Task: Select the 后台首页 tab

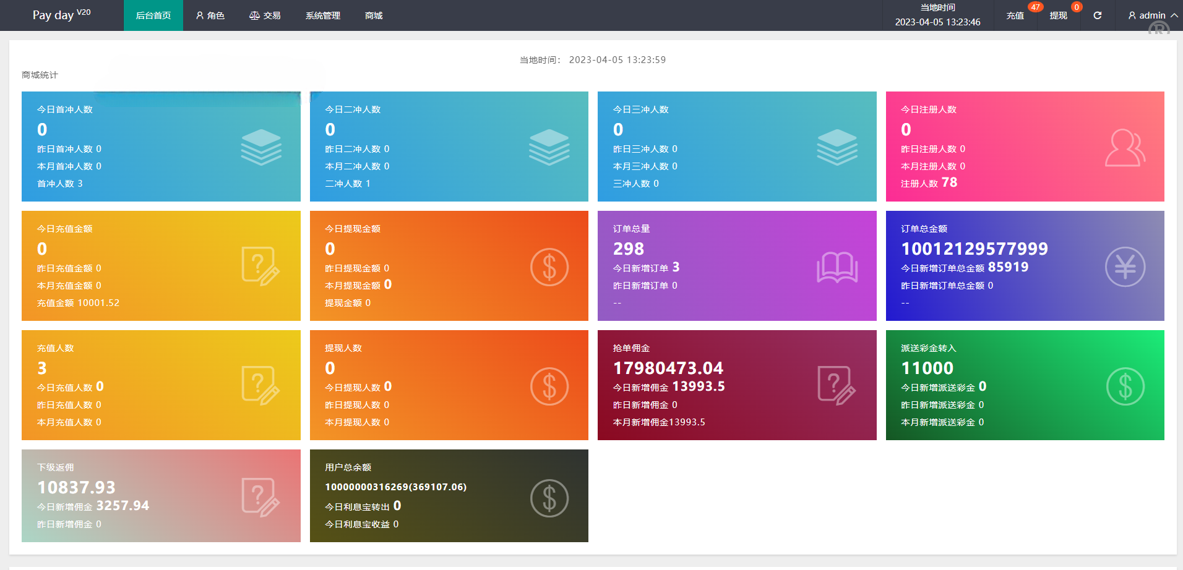Action: pyautogui.click(x=153, y=15)
